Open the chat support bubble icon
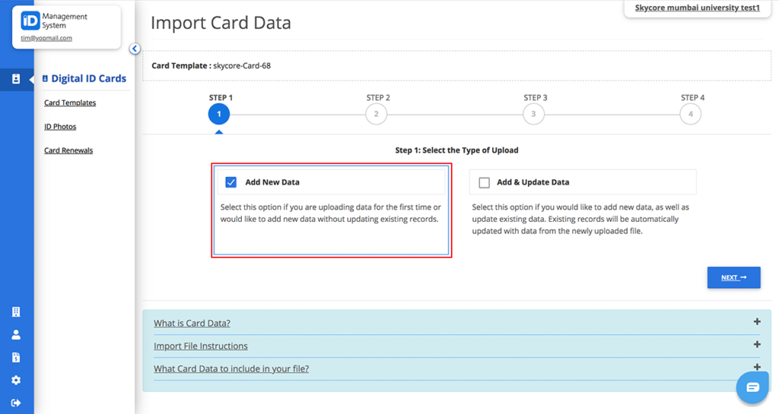Viewport: 779px width, 414px height. point(752,387)
